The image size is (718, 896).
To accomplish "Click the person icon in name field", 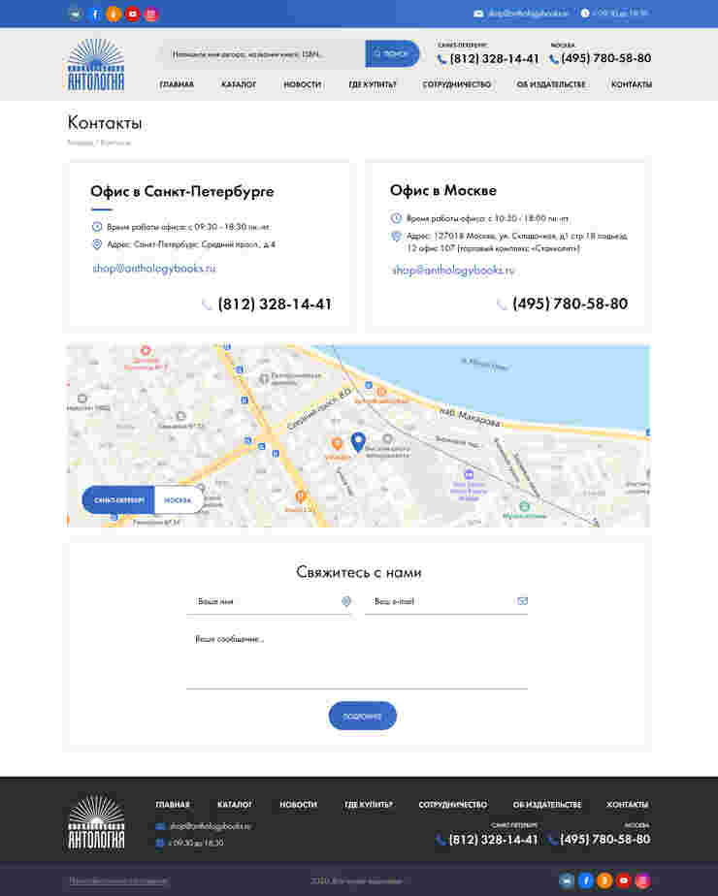I will pos(345,601).
